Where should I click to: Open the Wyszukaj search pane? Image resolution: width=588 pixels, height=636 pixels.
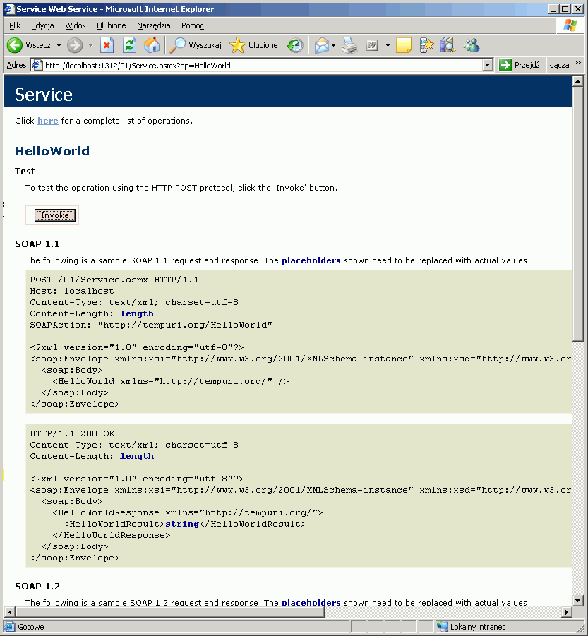click(196, 45)
